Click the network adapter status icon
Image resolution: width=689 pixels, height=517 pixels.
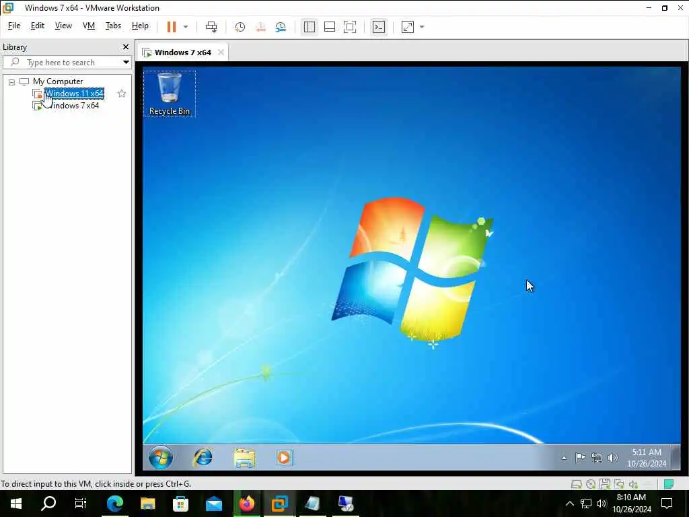[x=619, y=484]
